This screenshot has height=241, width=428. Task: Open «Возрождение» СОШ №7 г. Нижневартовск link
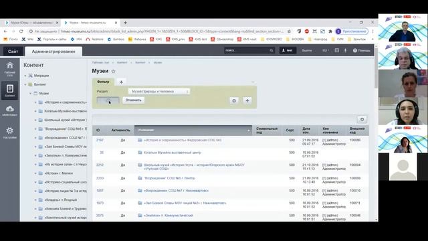pos(176,191)
